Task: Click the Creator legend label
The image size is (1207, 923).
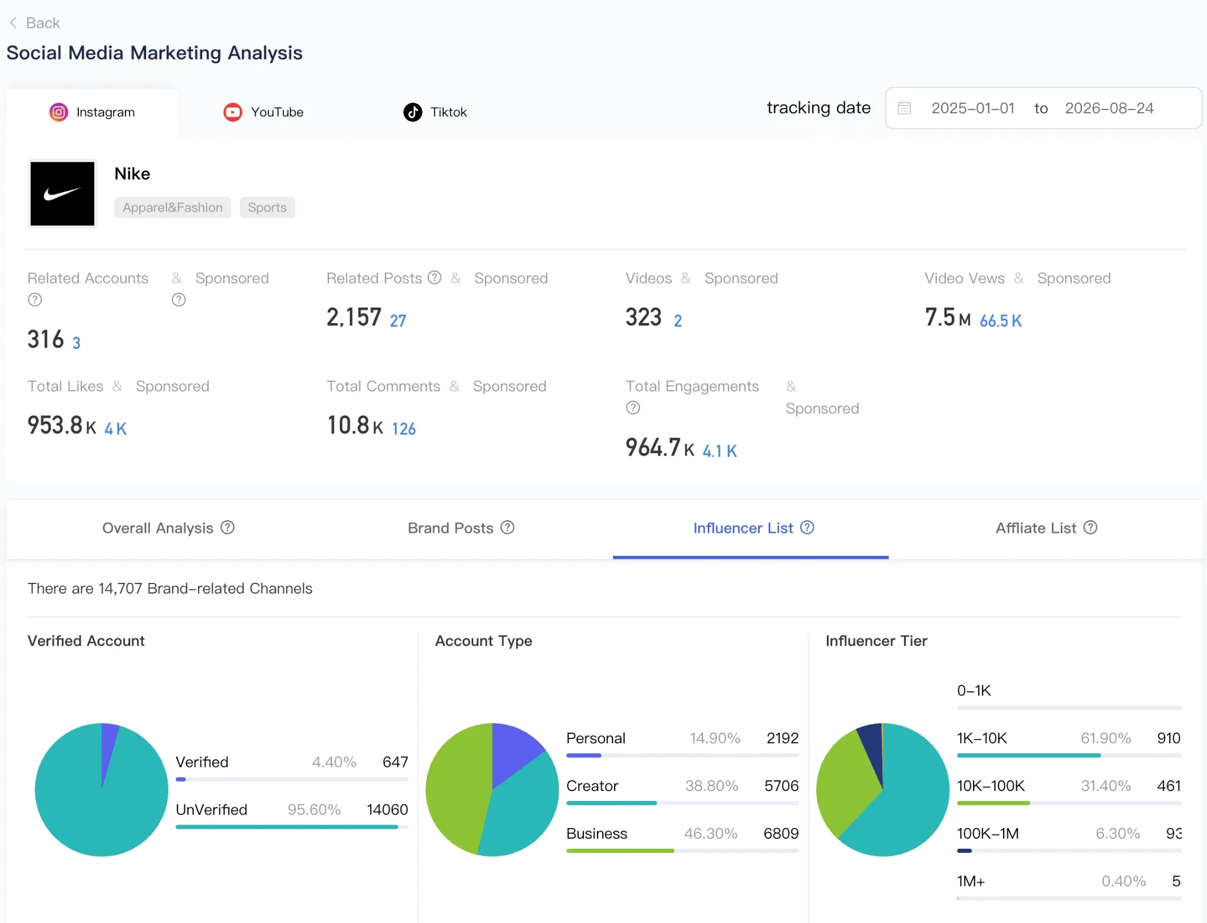Action: [x=592, y=786]
